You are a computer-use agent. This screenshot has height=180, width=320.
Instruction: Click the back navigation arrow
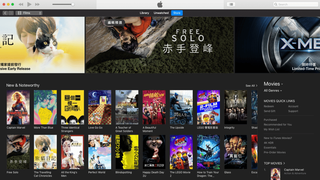pos(5,13)
